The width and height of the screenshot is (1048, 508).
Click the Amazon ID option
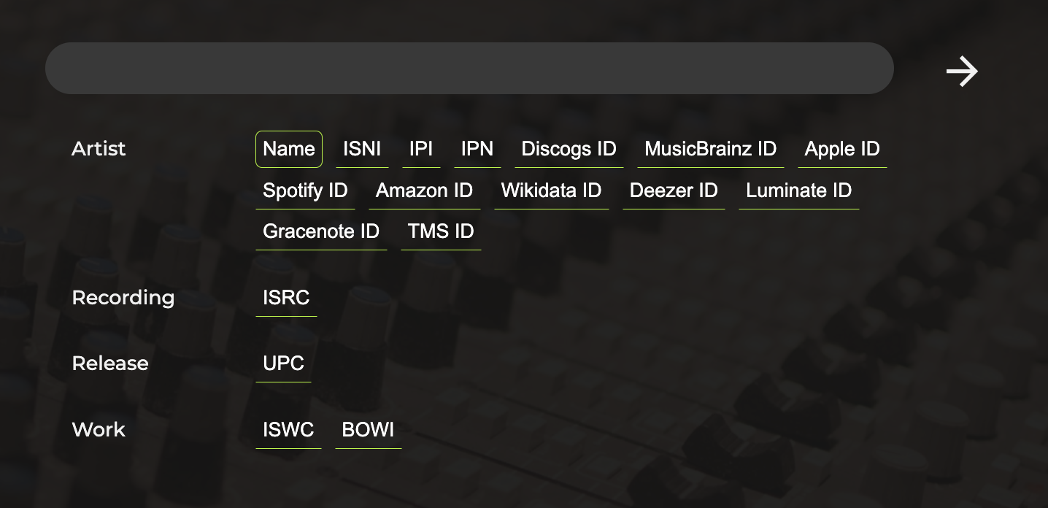(424, 190)
